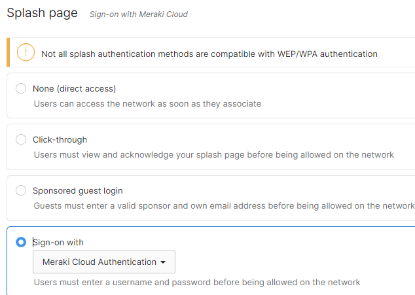Click the "None (direct access)" option label
This screenshot has height=295, width=415.
74,88
